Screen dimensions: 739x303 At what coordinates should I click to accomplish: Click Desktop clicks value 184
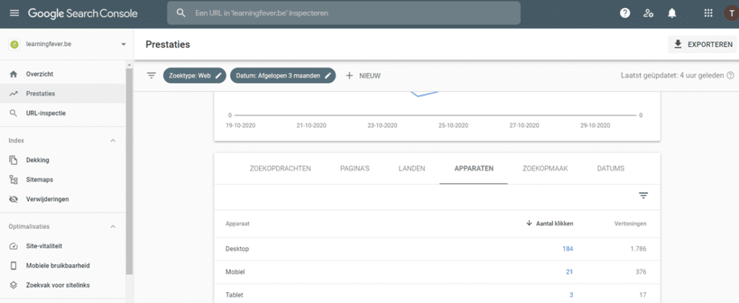[567, 249]
